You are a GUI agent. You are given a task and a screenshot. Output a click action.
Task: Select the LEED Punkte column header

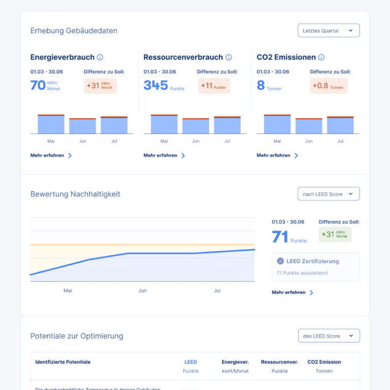tap(191, 366)
